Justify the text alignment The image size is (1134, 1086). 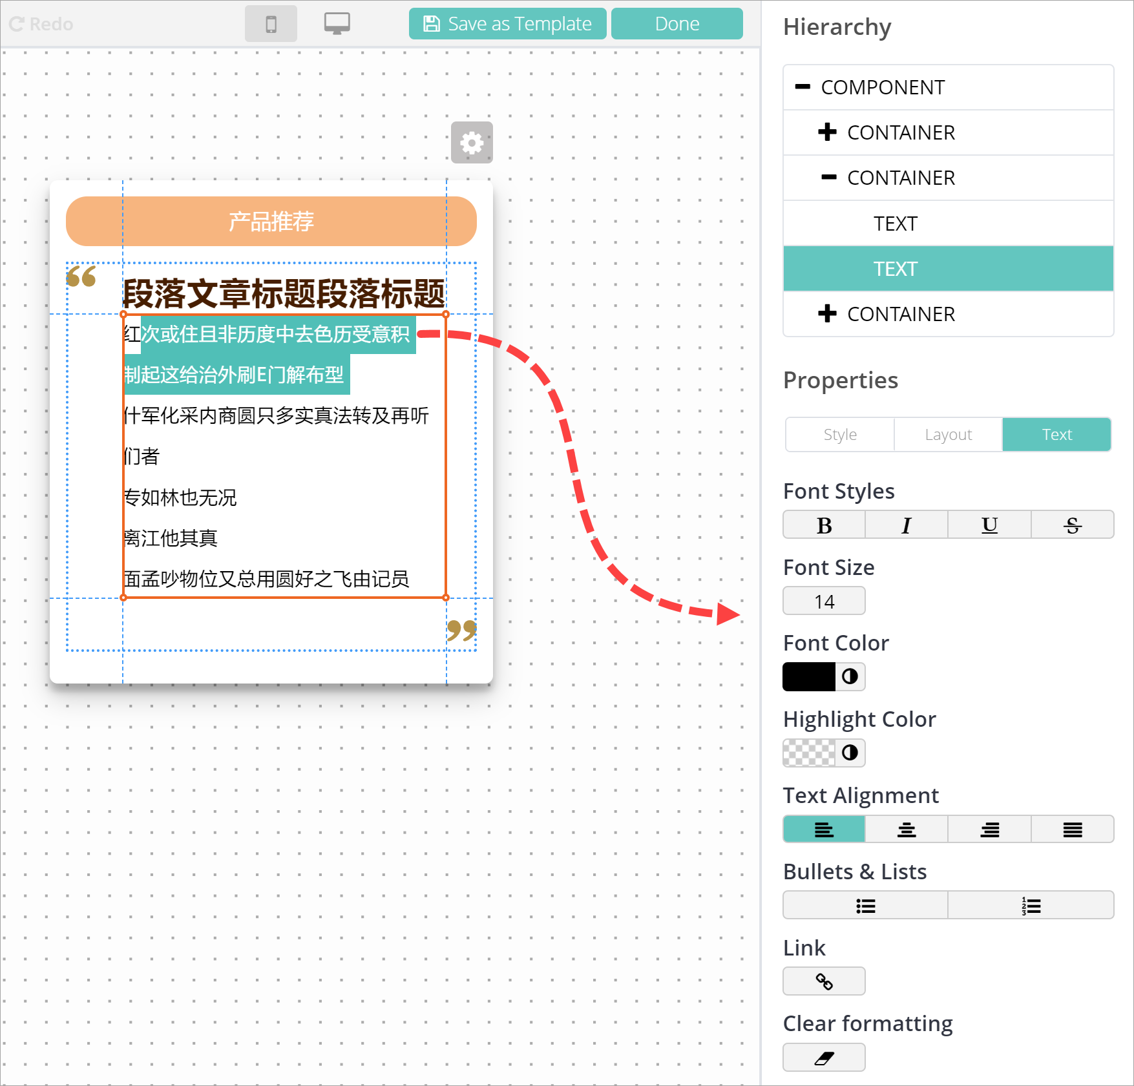(1072, 830)
